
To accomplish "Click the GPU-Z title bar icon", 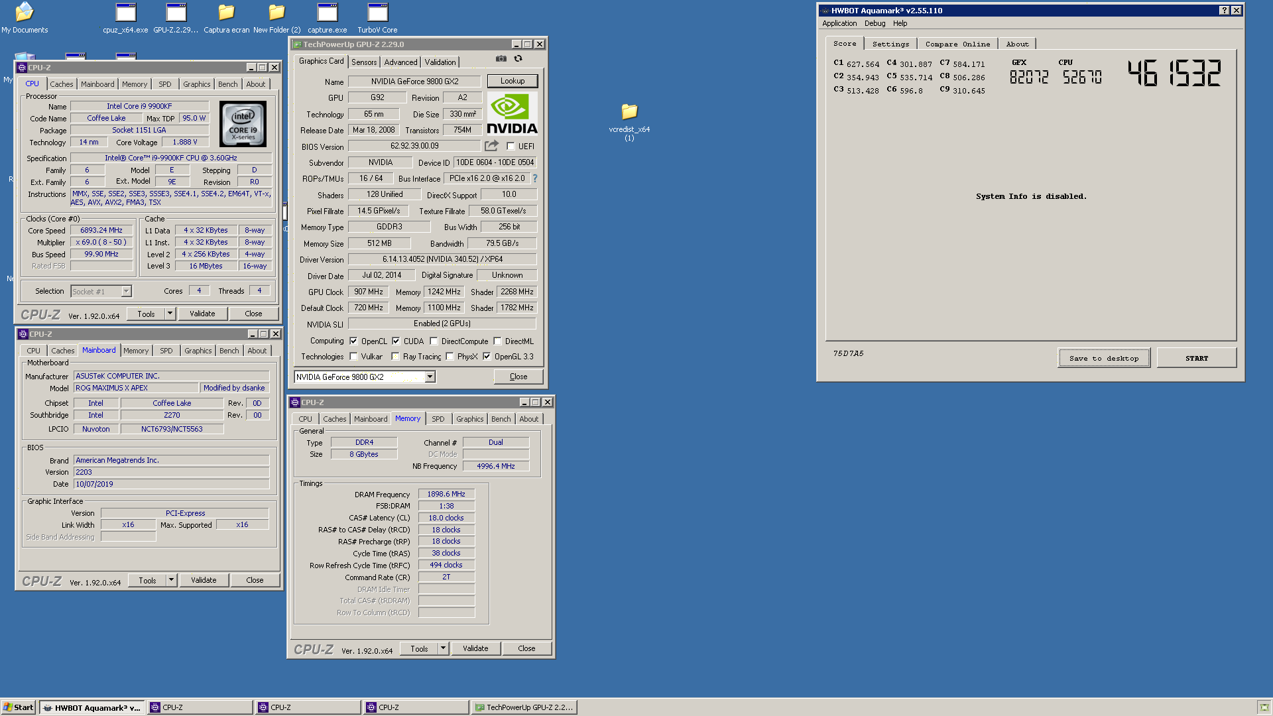I will click(x=298, y=44).
